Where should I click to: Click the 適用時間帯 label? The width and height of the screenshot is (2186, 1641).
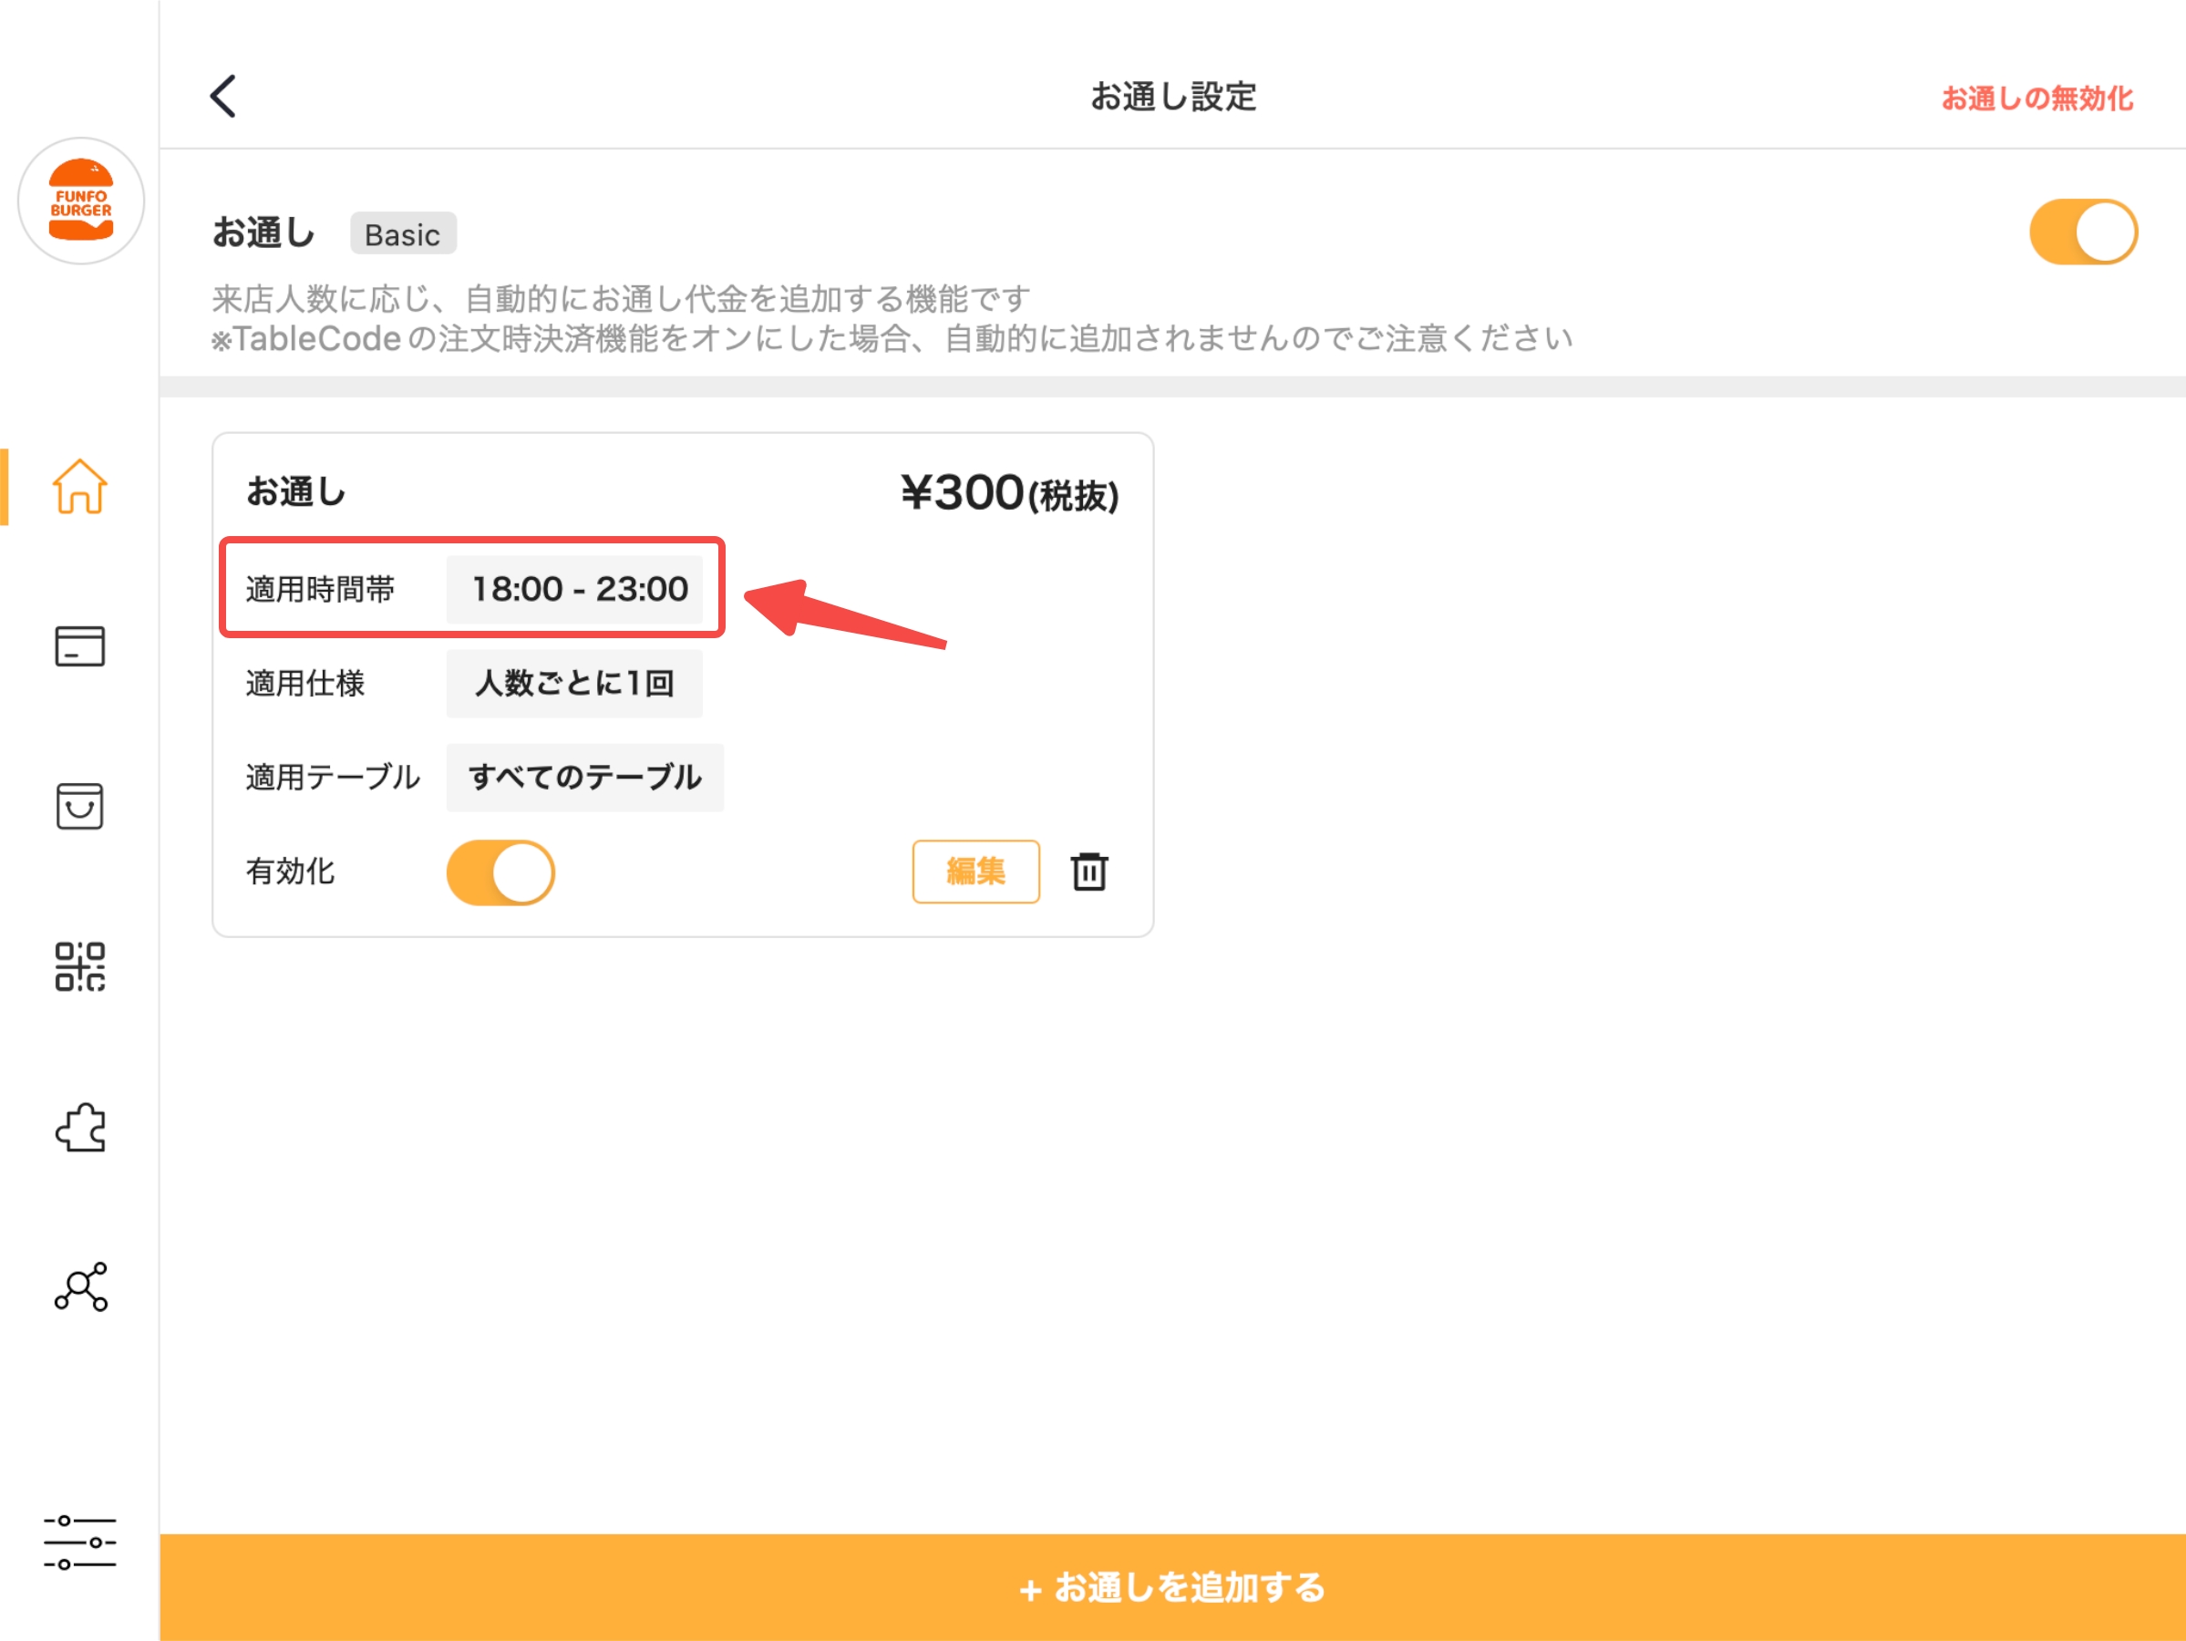(320, 589)
